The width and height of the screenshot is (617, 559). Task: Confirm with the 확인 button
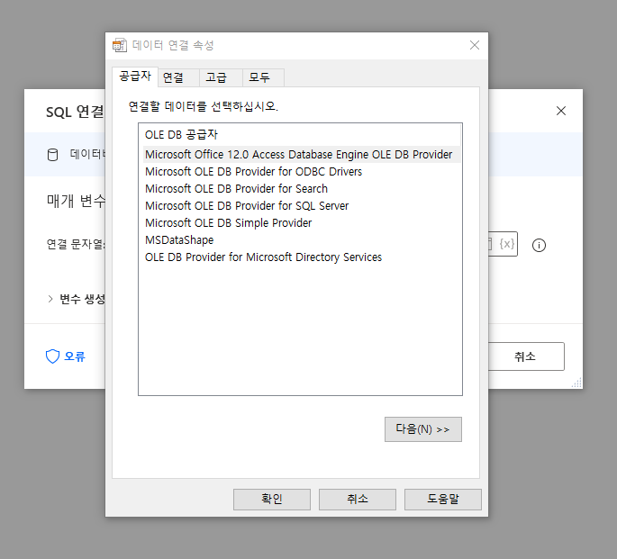pos(272,500)
